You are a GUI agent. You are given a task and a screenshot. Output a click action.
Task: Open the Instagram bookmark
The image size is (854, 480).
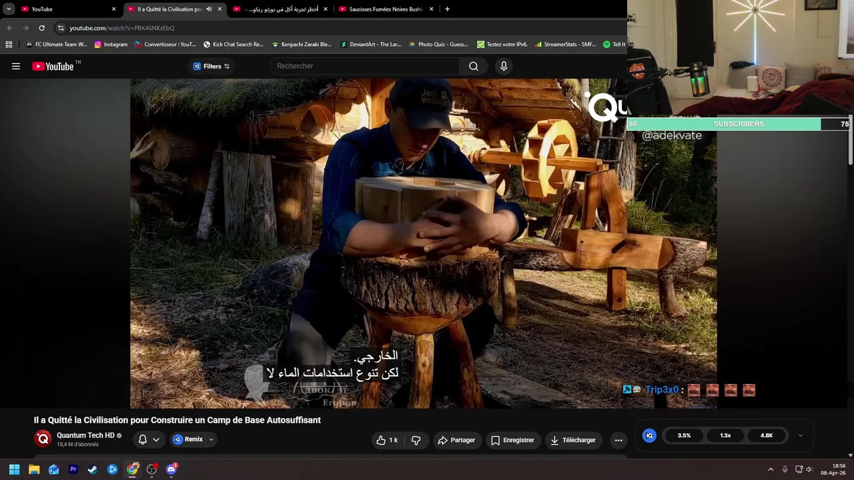[111, 45]
